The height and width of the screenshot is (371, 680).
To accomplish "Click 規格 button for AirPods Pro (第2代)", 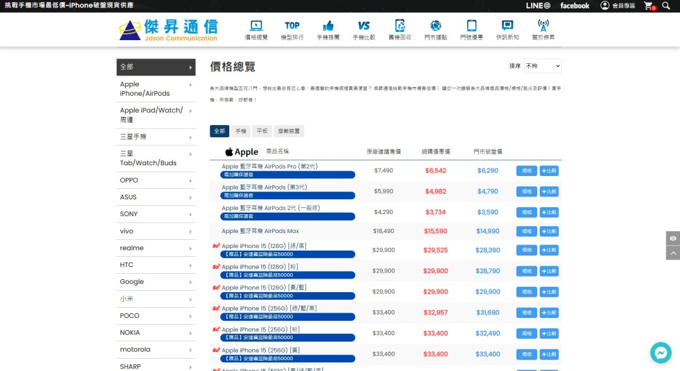I will (x=526, y=171).
